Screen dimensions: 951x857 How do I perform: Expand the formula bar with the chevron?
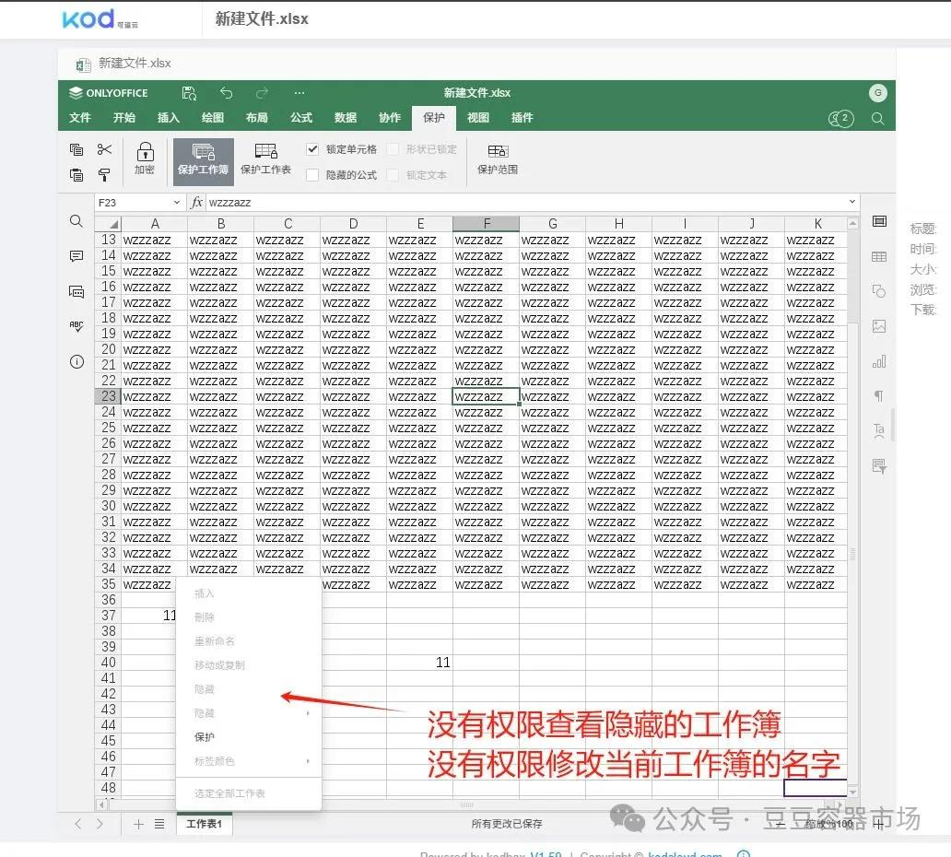click(852, 202)
